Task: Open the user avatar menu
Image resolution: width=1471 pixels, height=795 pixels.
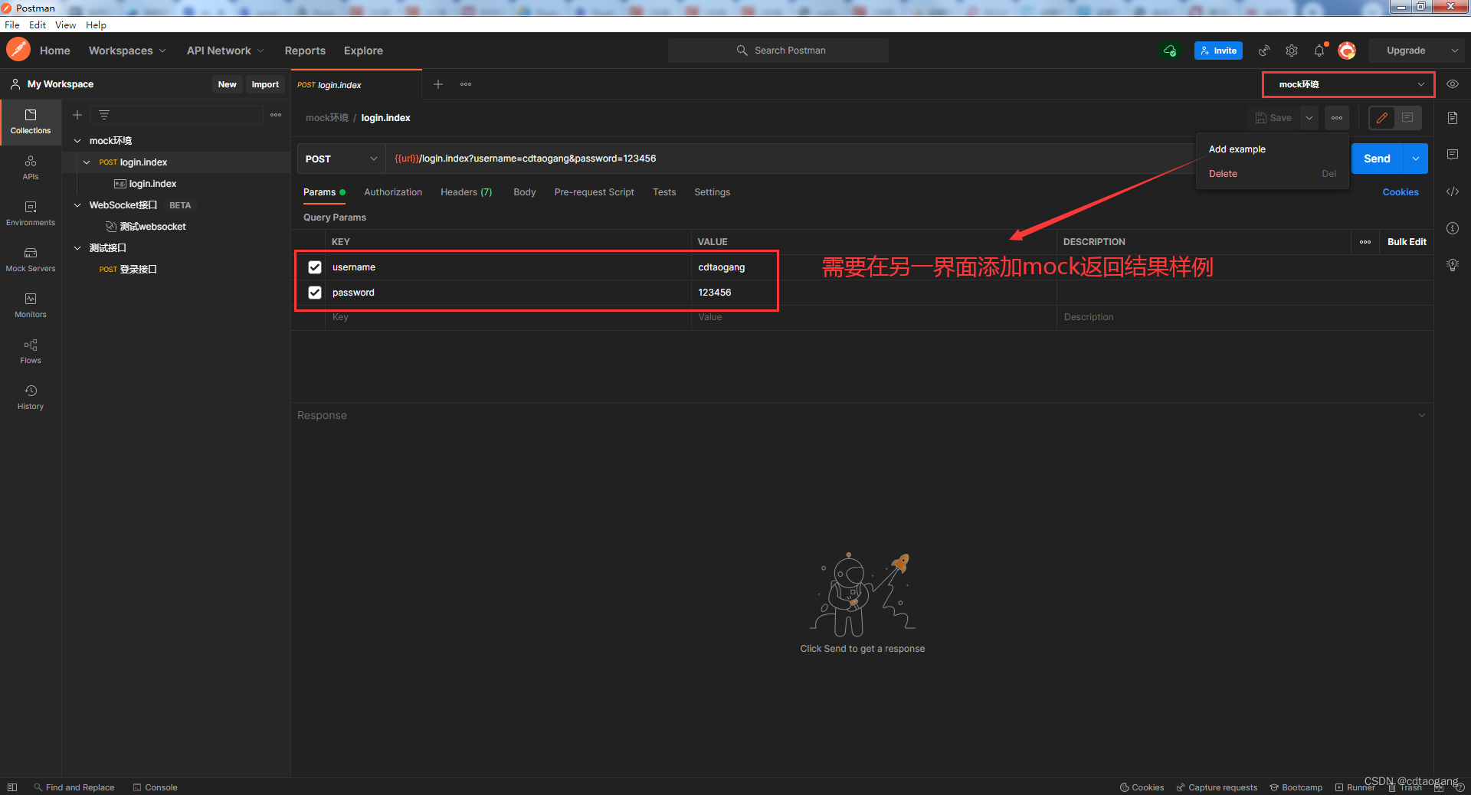Action: 1347,51
